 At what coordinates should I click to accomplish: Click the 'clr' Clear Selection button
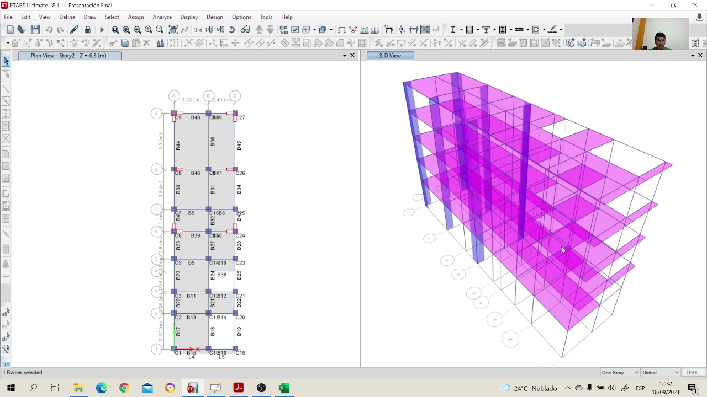tap(6, 338)
